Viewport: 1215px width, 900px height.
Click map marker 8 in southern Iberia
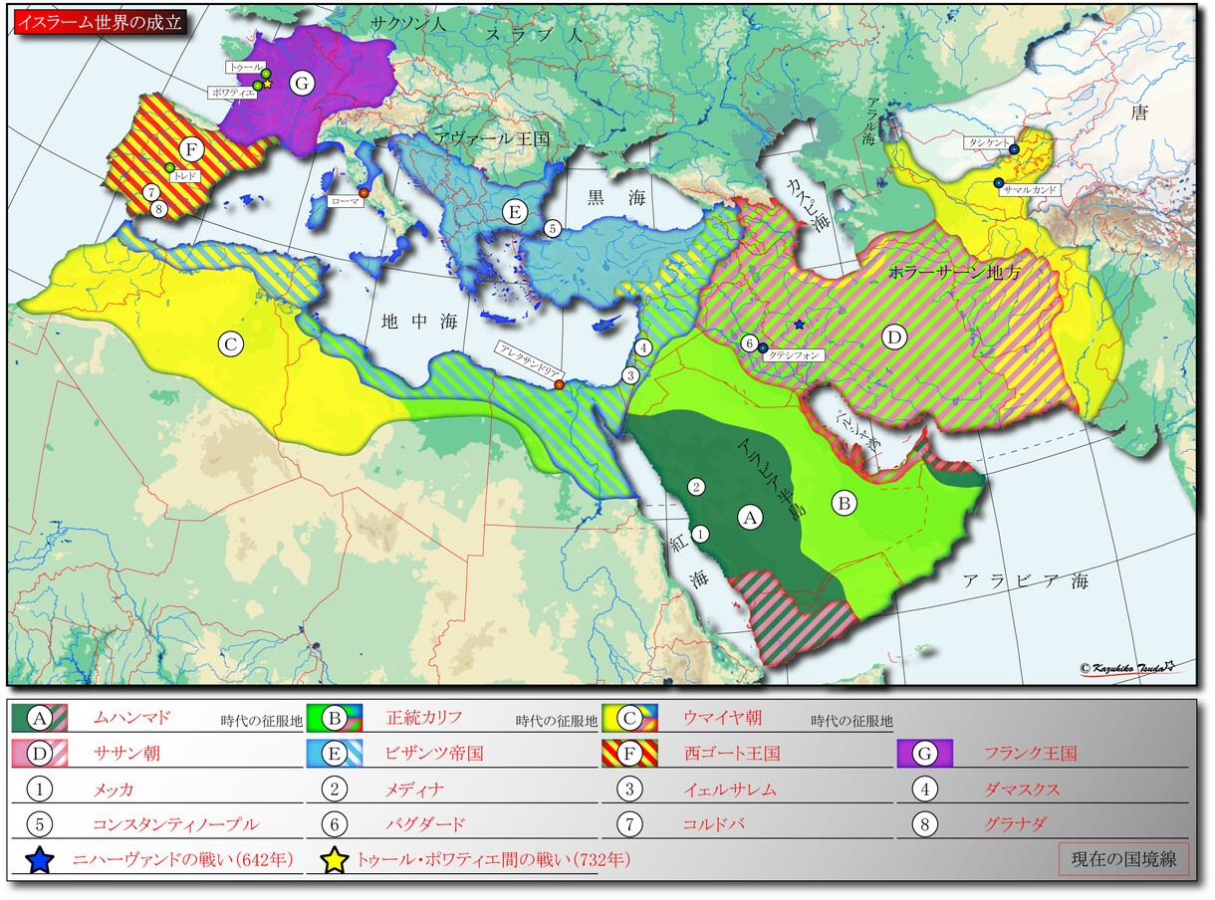pyautogui.click(x=158, y=208)
